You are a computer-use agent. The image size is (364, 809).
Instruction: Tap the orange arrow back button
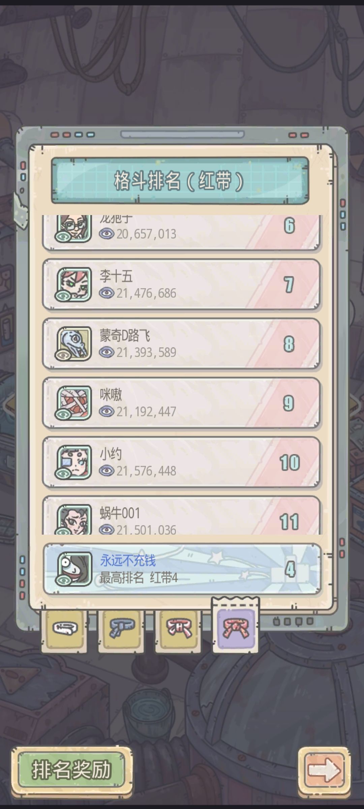click(x=324, y=770)
